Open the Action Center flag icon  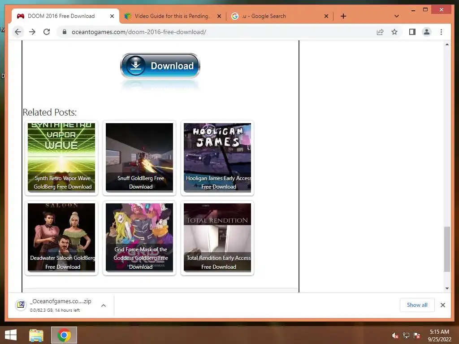[x=417, y=335]
